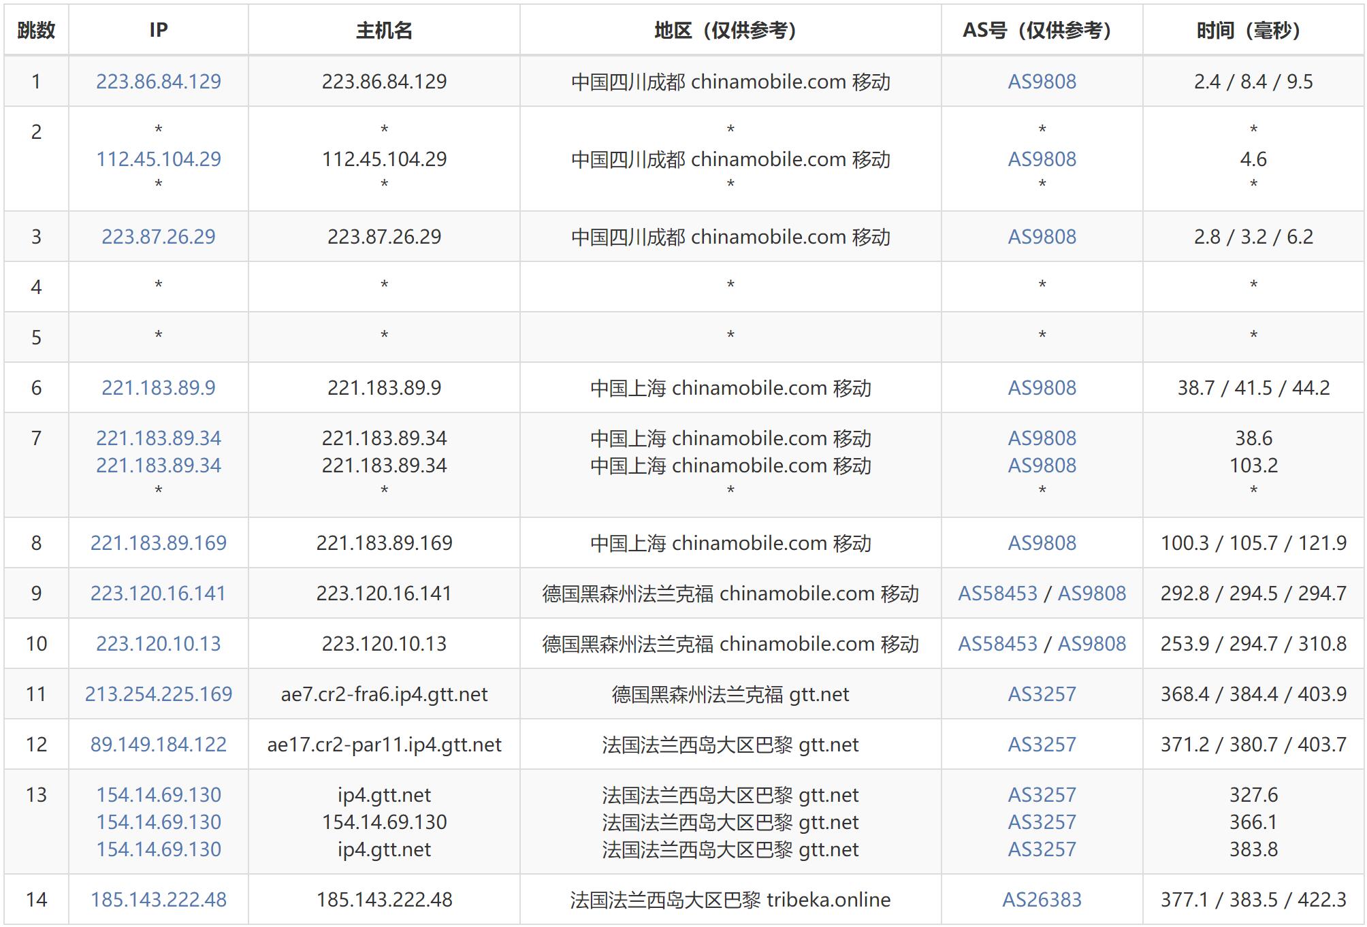Click region 德国黑森州法兰克福 gtt.net
Viewport: 1367px width, 927px height.
click(730, 694)
